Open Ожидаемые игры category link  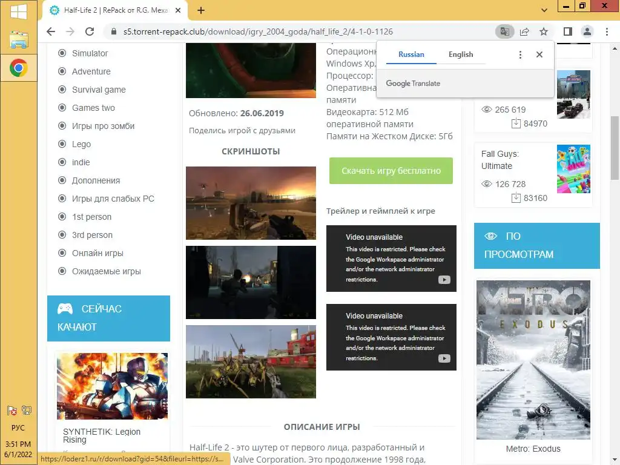(107, 271)
